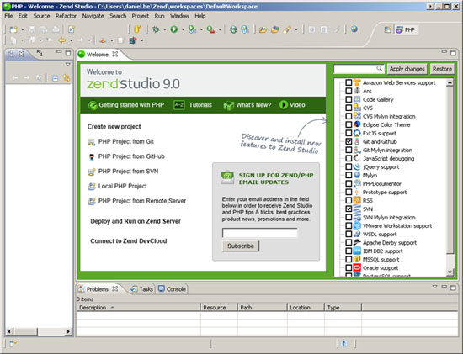This screenshot has width=463, height=354.
Task: Open the Navigate menu
Action: pos(93,16)
